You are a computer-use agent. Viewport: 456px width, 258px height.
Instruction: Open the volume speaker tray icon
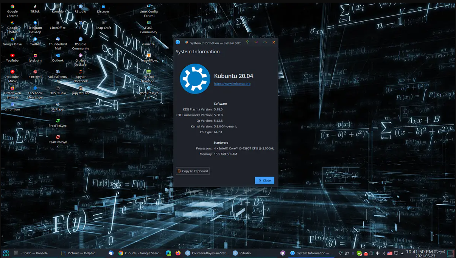(377, 253)
